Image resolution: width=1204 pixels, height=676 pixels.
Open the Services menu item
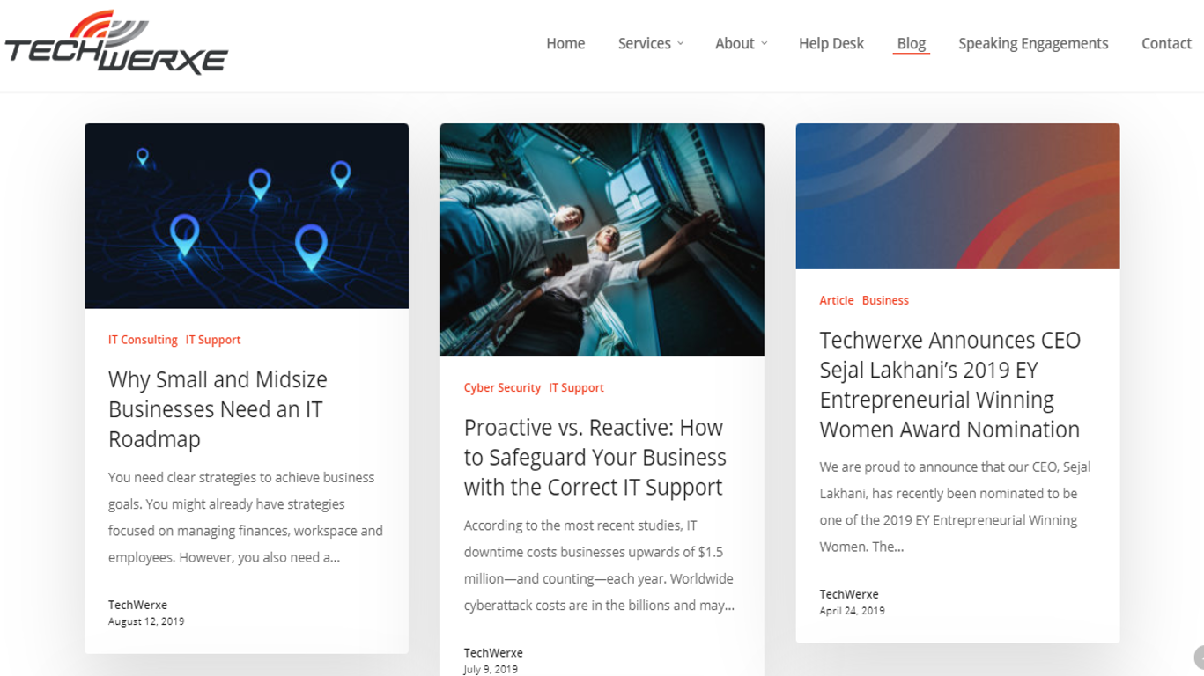(x=645, y=43)
